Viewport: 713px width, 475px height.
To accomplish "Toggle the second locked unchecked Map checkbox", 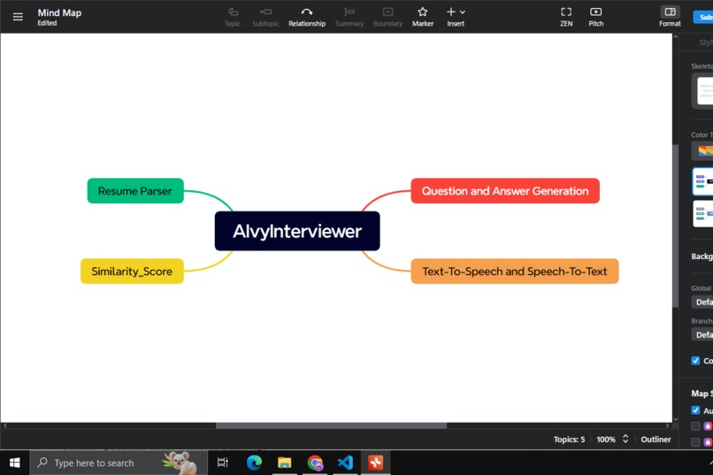I will pos(695,441).
